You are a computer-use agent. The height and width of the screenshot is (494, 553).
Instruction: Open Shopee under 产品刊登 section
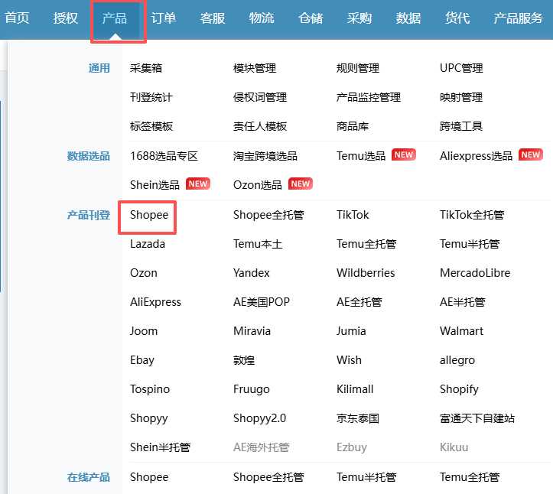tap(149, 215)
